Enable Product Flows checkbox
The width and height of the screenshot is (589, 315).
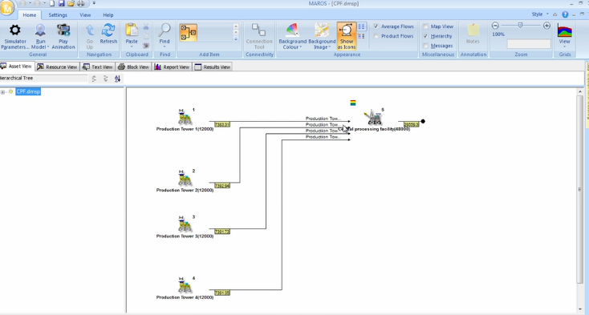coord(376,36)
